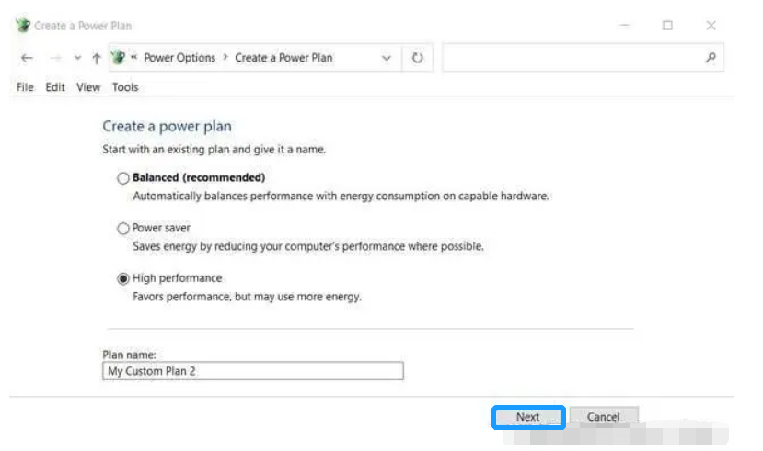Choose the Power saver plan option
This screenshot has height=451, width=763.
pyautogui.click(x=123, y=229)
